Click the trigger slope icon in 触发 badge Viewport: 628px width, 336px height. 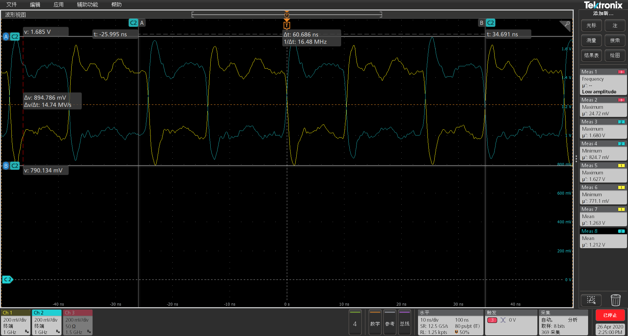(503, 320)
